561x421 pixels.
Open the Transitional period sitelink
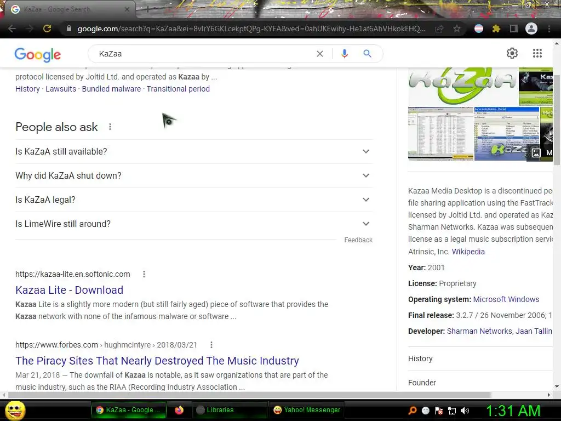(x=178, y=89)
